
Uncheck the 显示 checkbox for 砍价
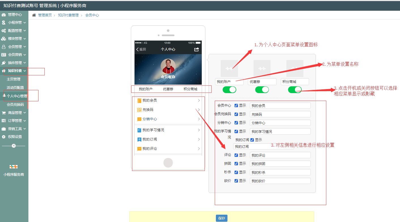236,181
